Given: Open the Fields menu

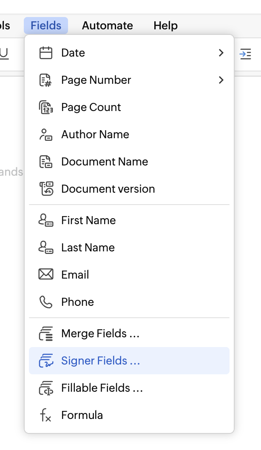Looking at the screenshot, I should [x=46, y=26].
